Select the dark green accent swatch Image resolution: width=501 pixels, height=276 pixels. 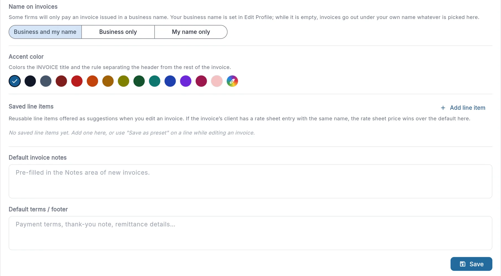(x=139, y=81)
